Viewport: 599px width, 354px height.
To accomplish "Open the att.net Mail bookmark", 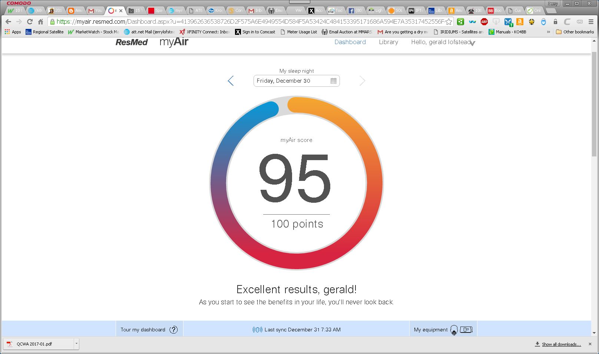I will [149, 32].
